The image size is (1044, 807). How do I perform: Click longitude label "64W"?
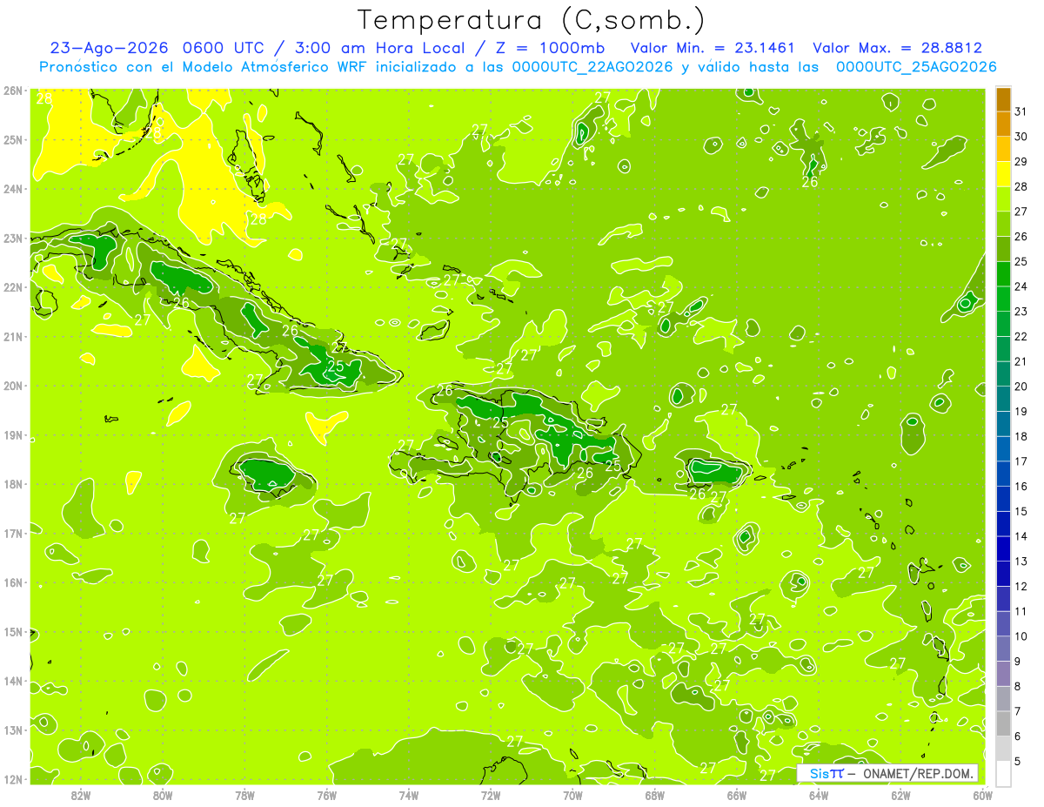819,795
